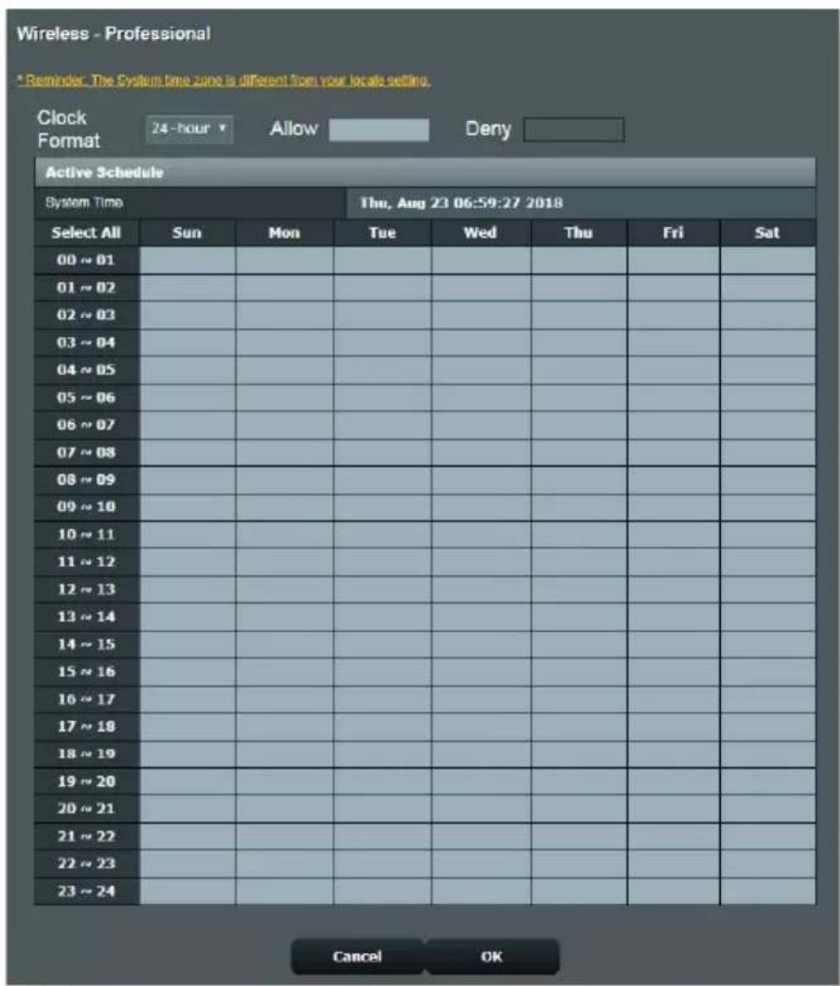Select the 06 ~ 07 row label
The width and height of the screenshot is (840, 986).
tap(87, 425)
